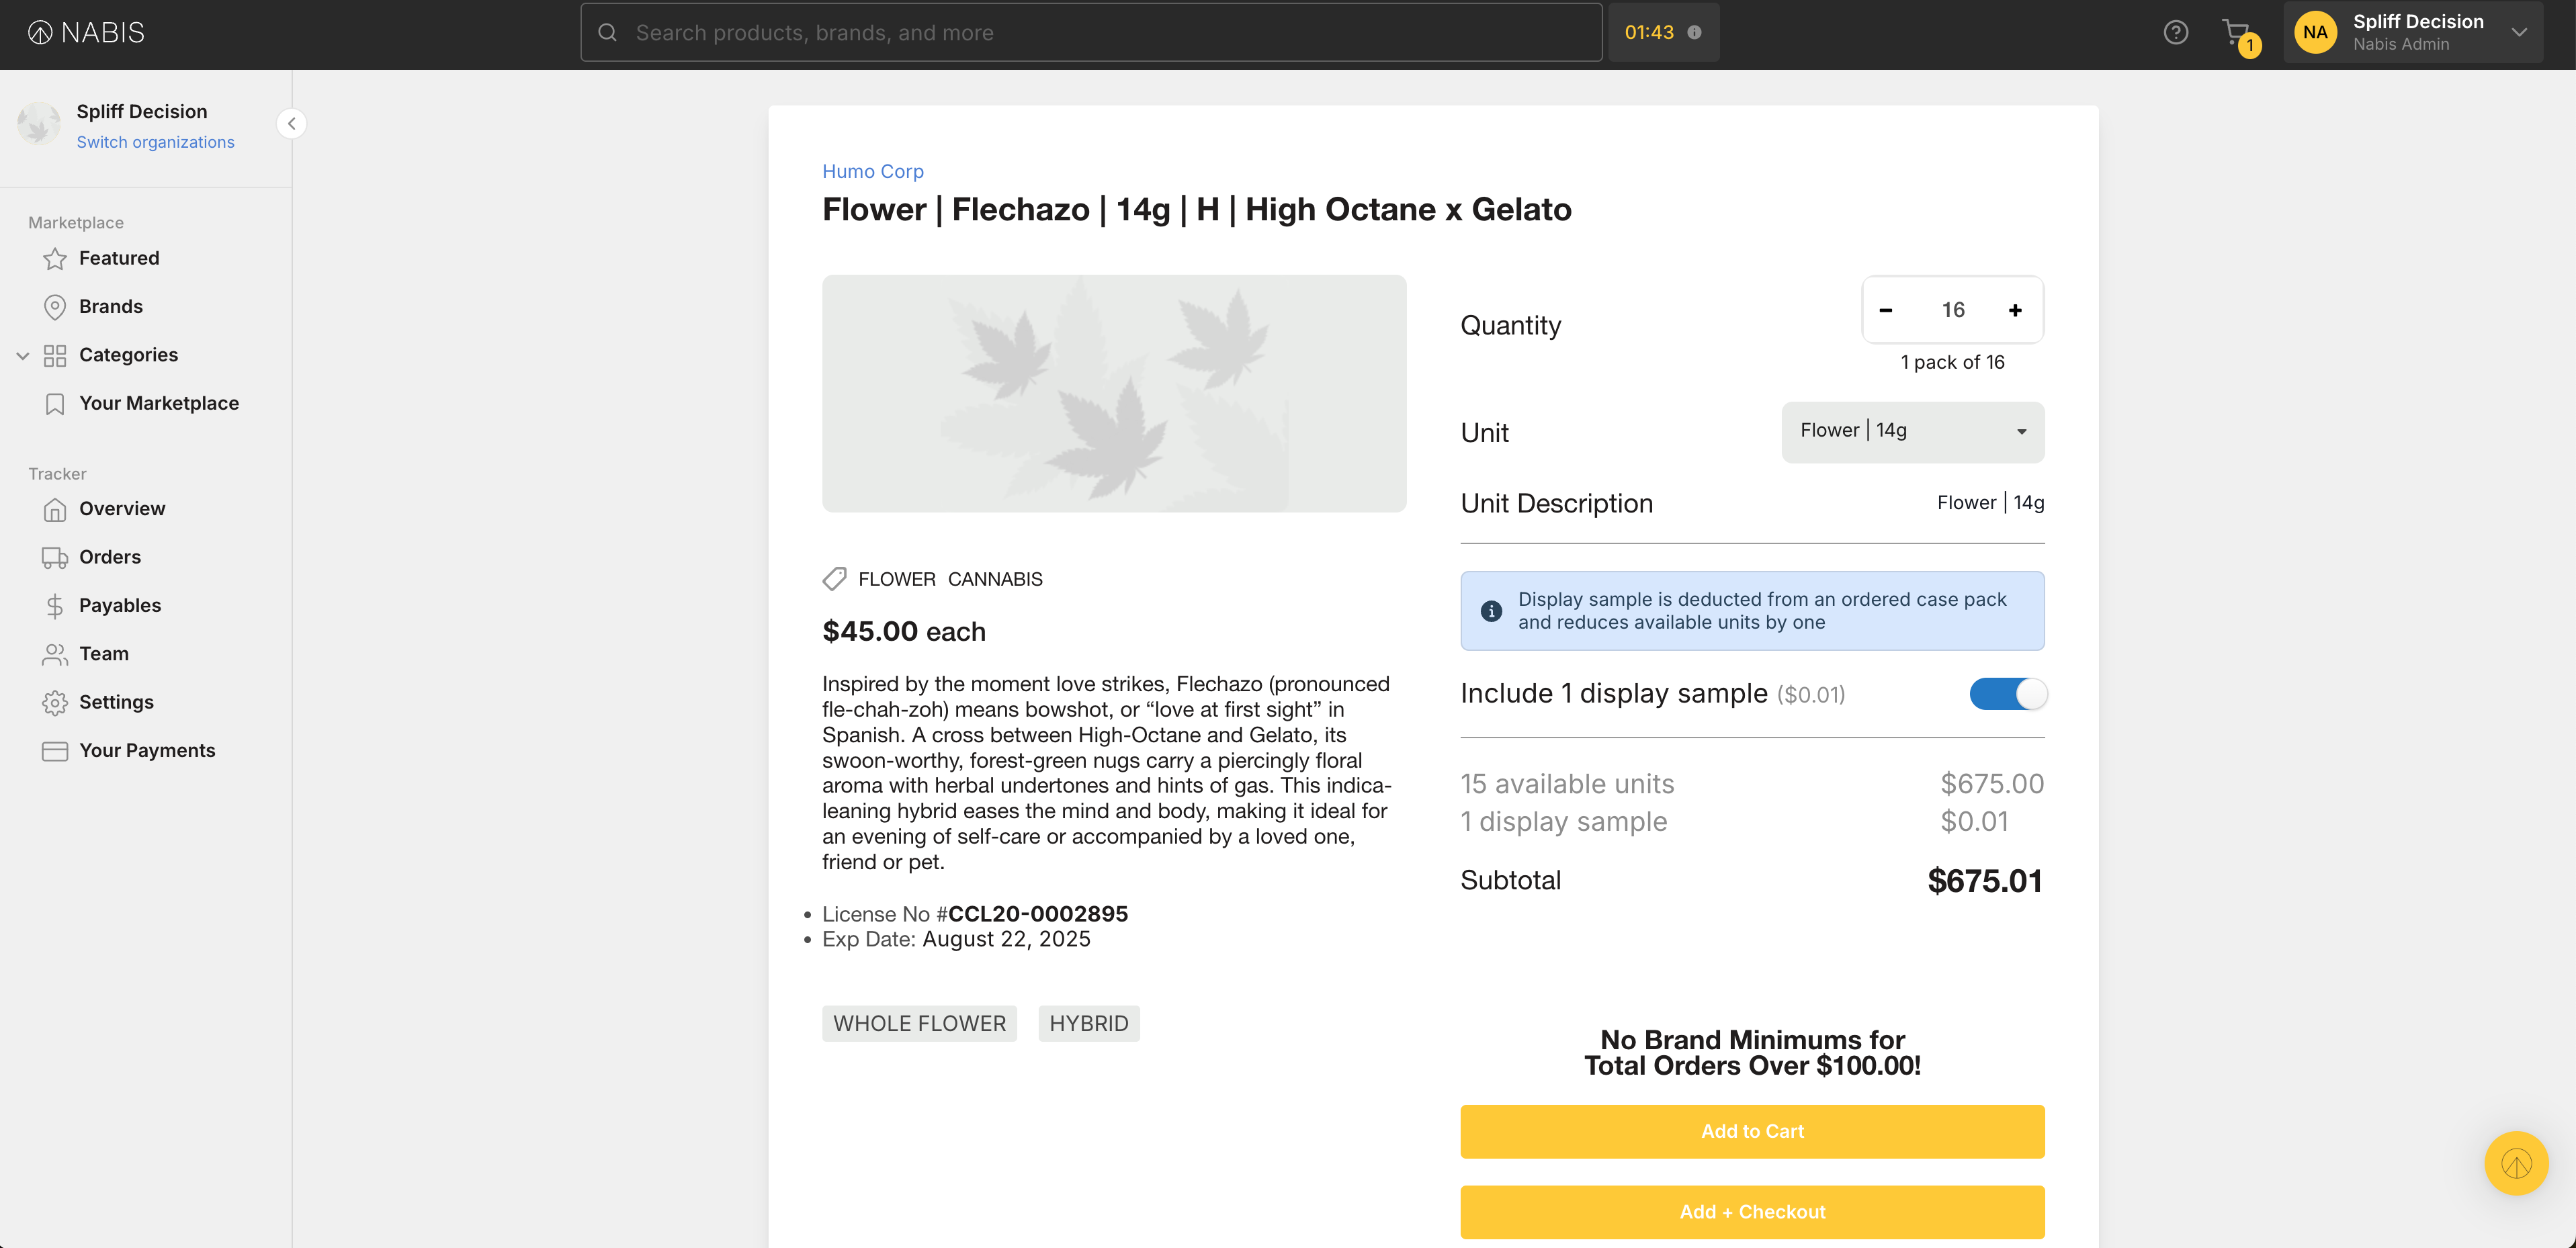Open Payables from the sidebar
Screen dimensions: 2576x1248
tap(120, 605)
